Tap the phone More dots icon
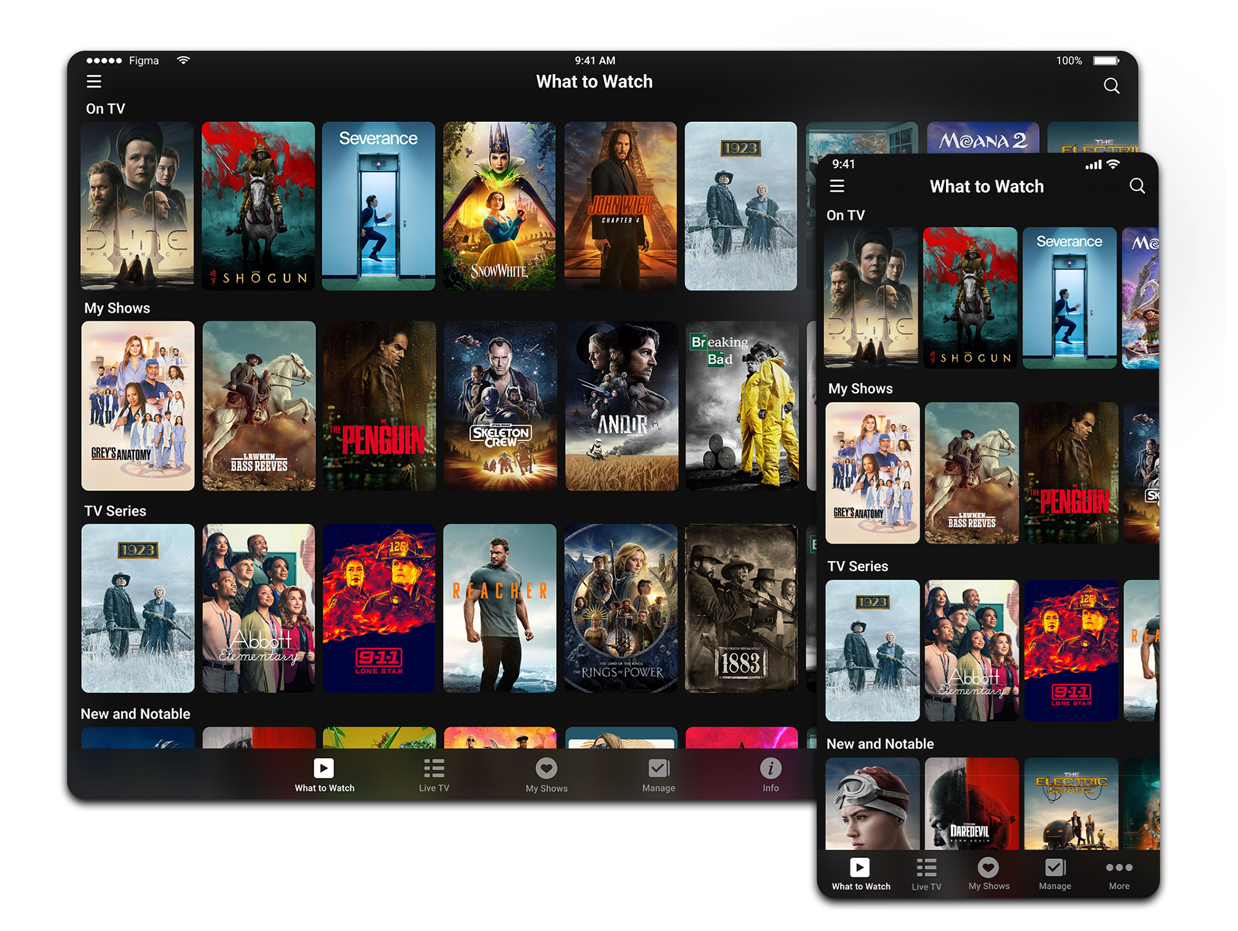This screenshot has width=1238, height=931. (x=1119, y=868)
